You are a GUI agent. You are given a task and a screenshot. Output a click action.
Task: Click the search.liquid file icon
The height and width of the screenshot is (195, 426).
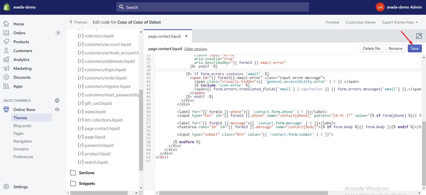tap(81, 162)
